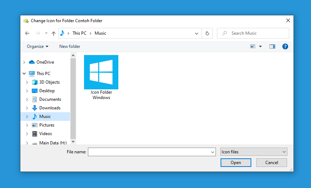Open the view options dropdown arrow
311x188 pixels.
coord(261,46)
